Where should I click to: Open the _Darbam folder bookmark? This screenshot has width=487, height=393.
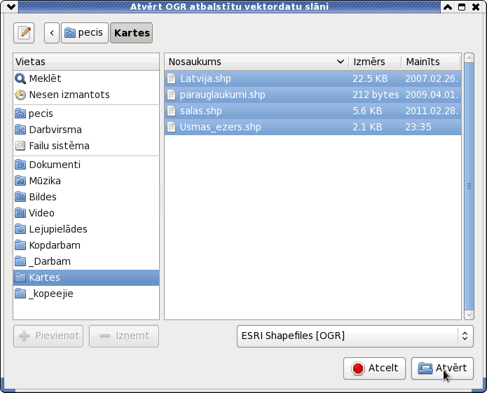pyautogui.click(x=86, y=262)
